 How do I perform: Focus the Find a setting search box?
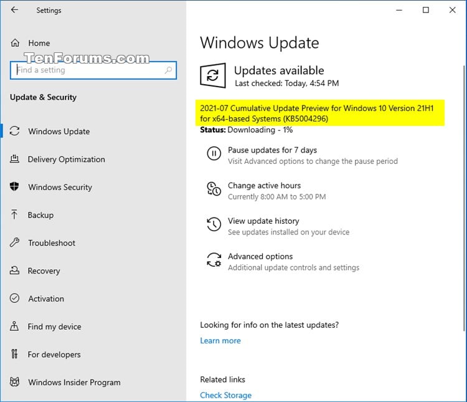point(93,70)
